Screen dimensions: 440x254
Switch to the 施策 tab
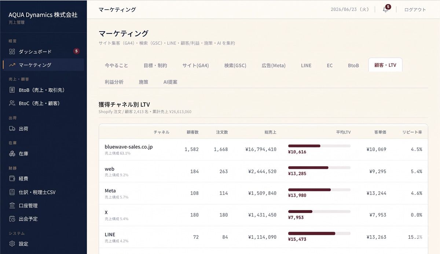click(x=143, y=82)
